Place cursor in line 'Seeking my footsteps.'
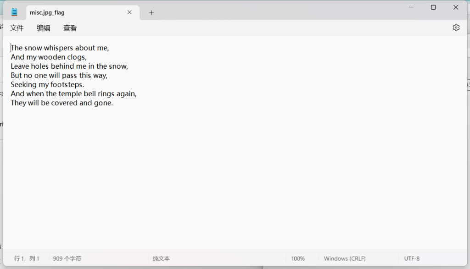 47,84
